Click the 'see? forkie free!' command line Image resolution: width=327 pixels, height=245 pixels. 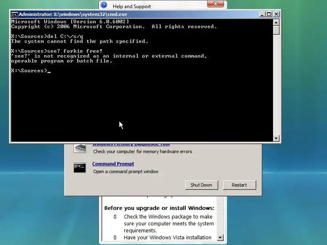[x=57, y=51]
